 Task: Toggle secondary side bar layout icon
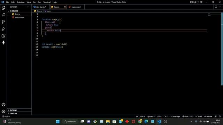198,2
